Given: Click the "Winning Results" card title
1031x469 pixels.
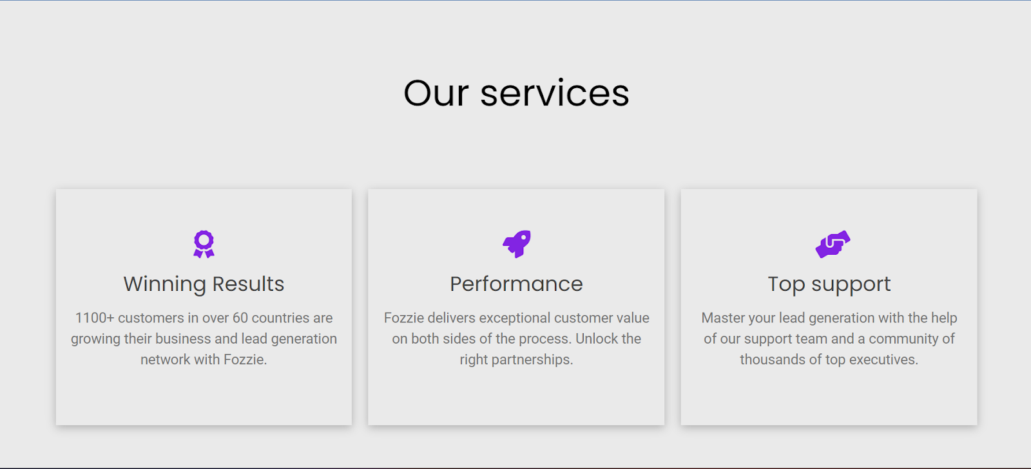Looking at the screenshot, I should tap(204, 284).
